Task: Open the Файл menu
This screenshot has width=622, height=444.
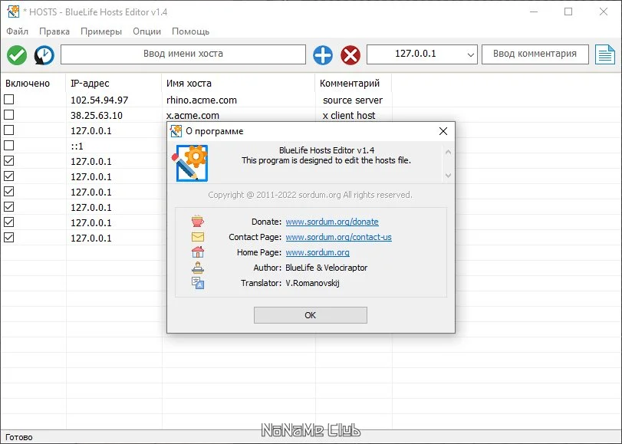Action: (x=17, y=31)
